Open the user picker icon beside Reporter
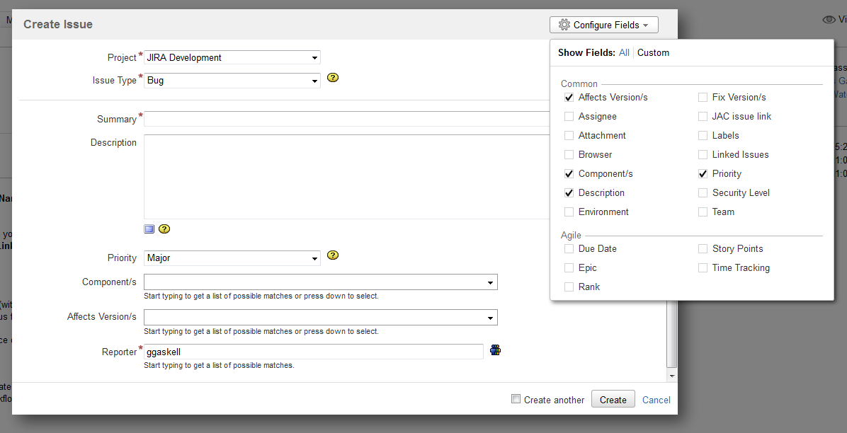 click(x=496, y=350)
